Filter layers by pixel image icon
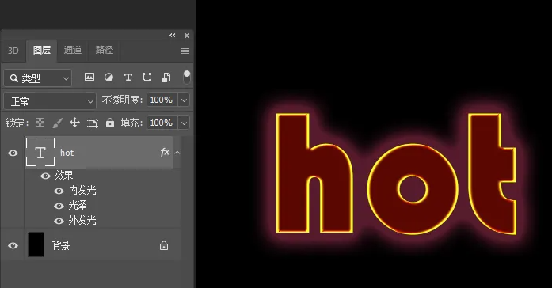 click(x=89, y=77)
